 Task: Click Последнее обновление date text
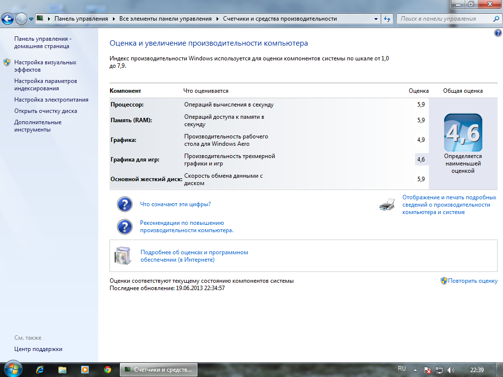click(167, 288)
